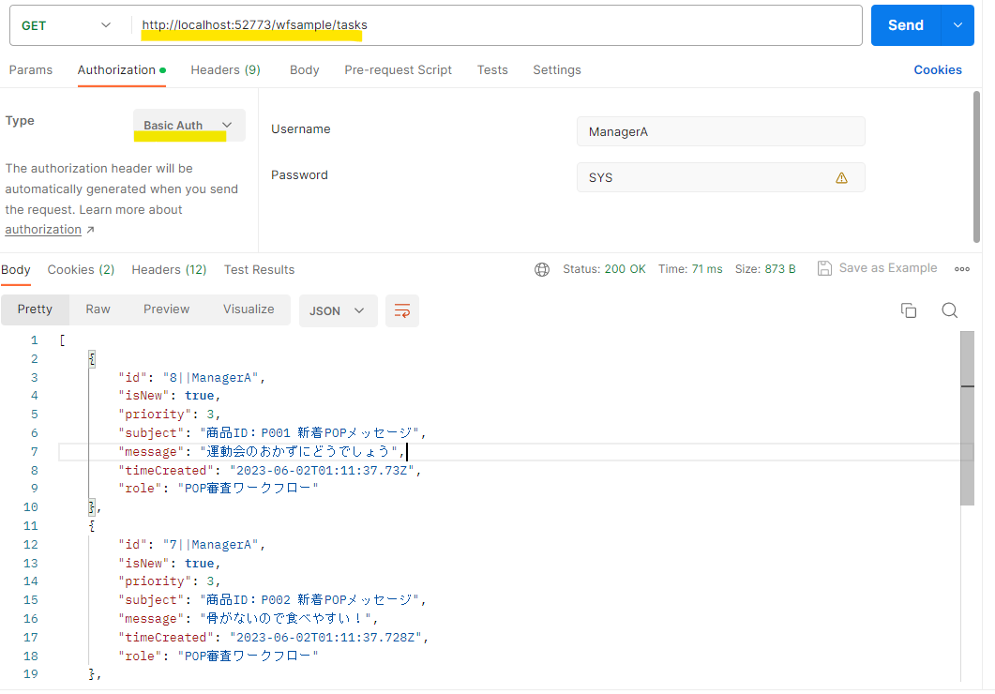
Task: Open the JSON format dropdown
Action: [x=338, y=310]
